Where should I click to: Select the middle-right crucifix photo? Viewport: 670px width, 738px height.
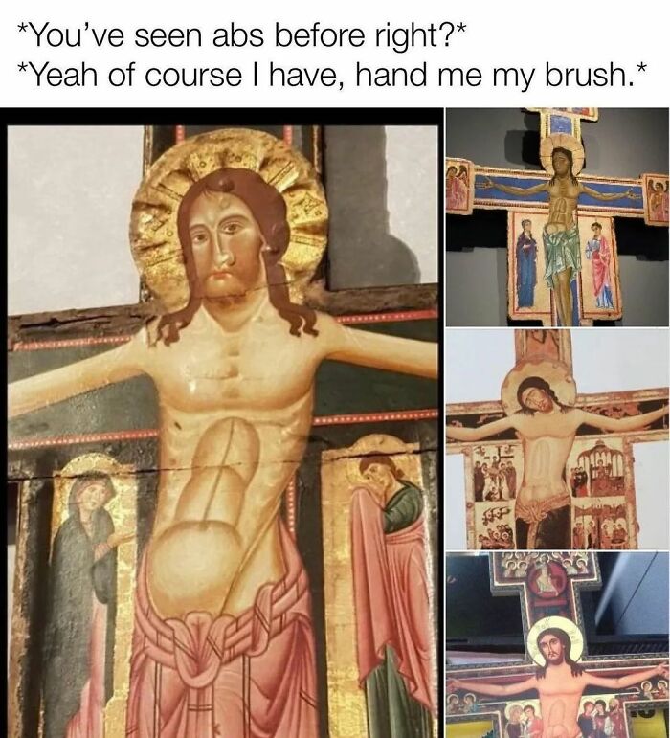pyautogui.click(x=558, y=439)
